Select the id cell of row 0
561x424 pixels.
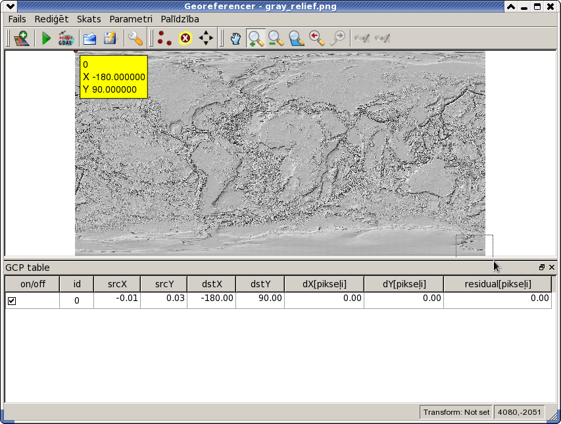point(76,300)
